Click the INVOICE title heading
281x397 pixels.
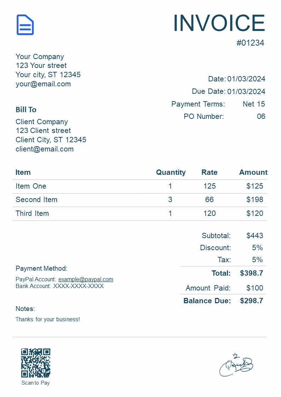click(219, 23)
